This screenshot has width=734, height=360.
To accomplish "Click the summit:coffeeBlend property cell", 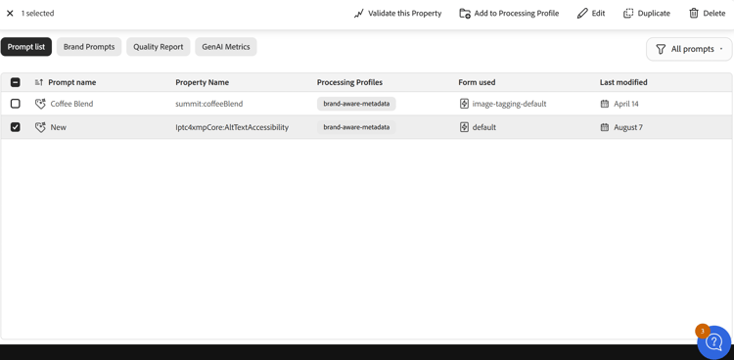I will 209,104.
